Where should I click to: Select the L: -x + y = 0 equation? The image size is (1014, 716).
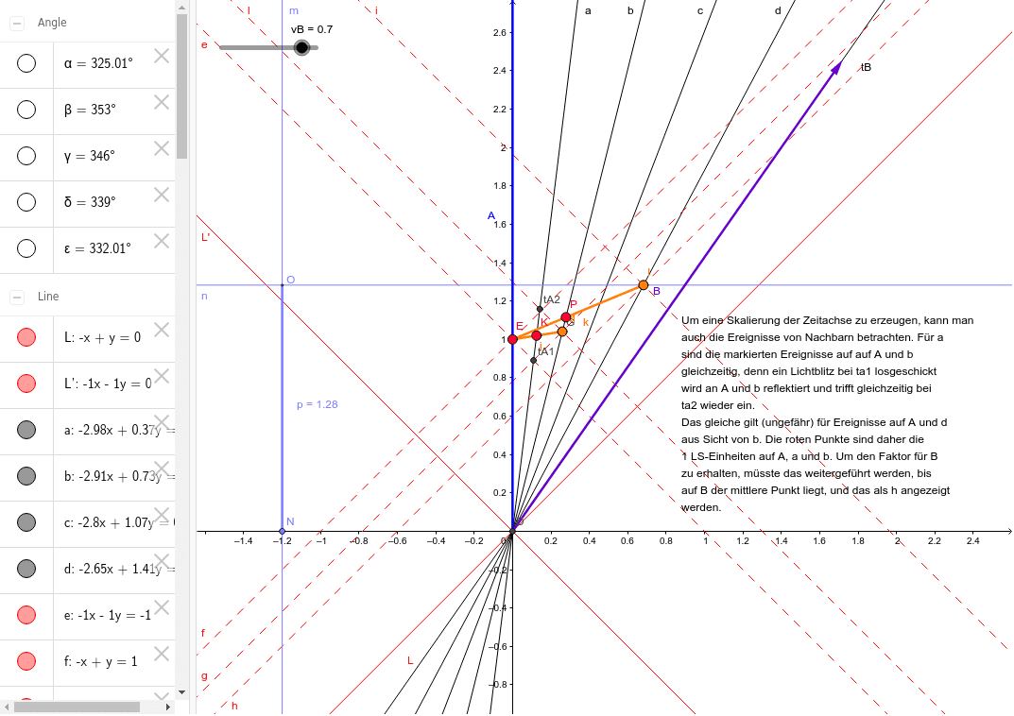(102, 337)
